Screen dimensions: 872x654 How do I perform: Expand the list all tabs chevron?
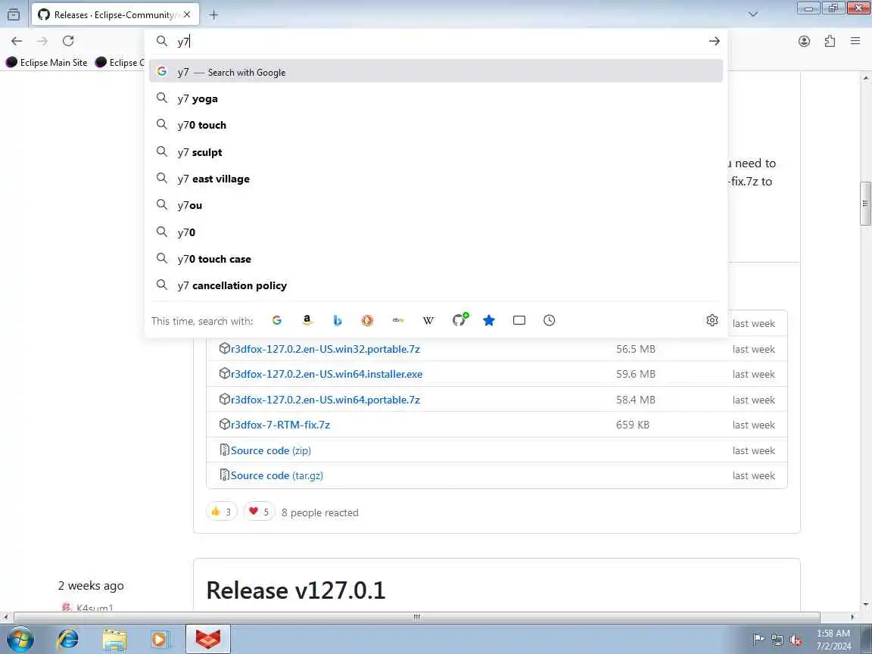(753, 14)
